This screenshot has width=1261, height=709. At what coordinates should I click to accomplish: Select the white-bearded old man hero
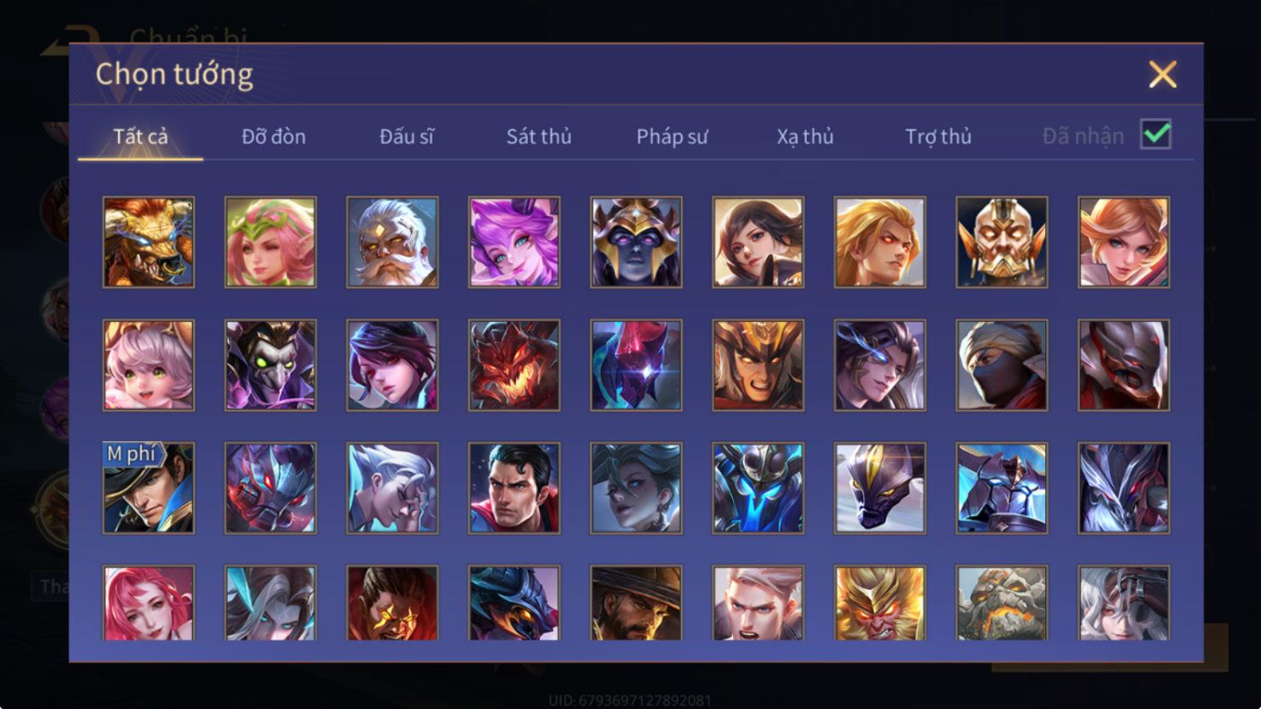point(392,242)
